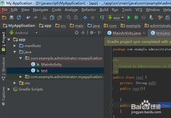Open the Android project view dropdown
The width and height of the screenshot is (171, 118).
point(24,33)
